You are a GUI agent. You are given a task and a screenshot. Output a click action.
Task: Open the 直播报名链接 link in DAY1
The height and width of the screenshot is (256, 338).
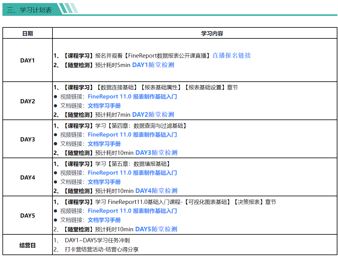tap(232, 55)
